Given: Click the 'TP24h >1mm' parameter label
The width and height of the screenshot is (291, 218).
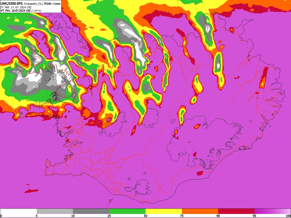Looking at the screenshot, I should 52,4.
